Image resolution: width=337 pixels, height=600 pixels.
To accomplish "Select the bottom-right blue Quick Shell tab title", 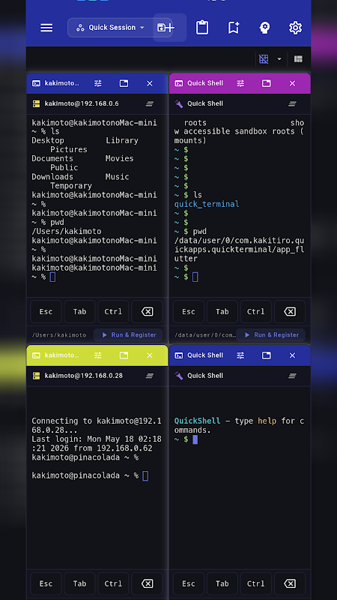I will pos(205,355).
